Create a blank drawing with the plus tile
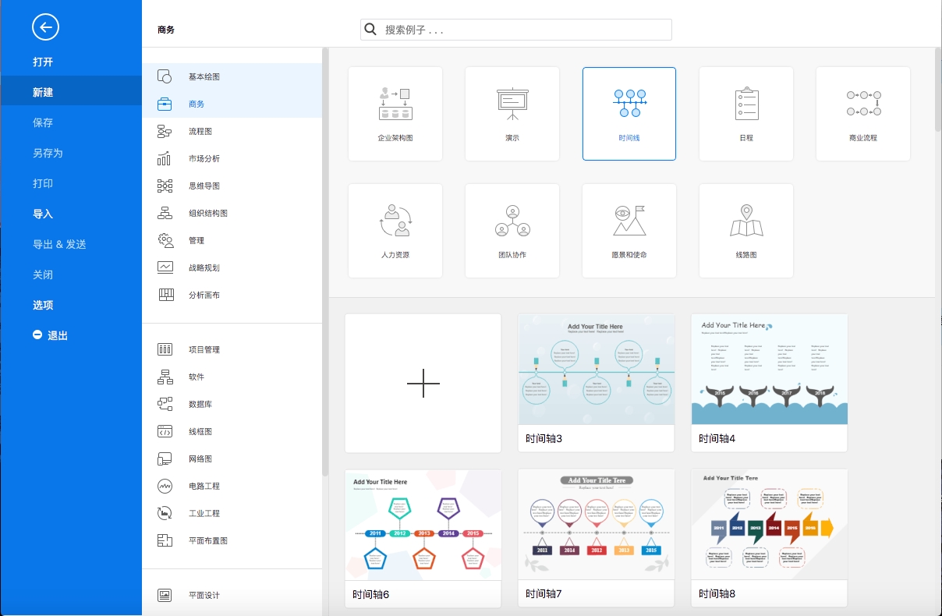Viewport: 942px width, 616px height. (x=423, y=383)
